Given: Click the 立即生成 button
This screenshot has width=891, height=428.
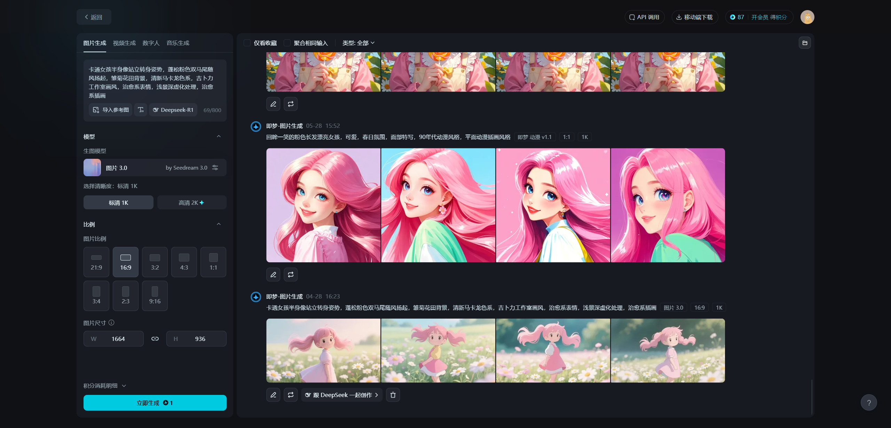Looking at the screenshot, I should (155, 403).
